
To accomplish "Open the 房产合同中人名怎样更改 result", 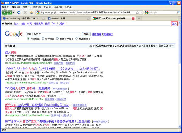I will (48, 121).
